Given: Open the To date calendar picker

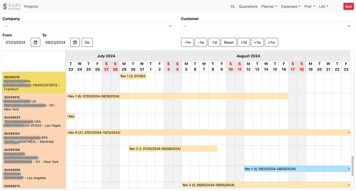Looking at the screenshot, I should pyautogui.click(x=75, y=43).
